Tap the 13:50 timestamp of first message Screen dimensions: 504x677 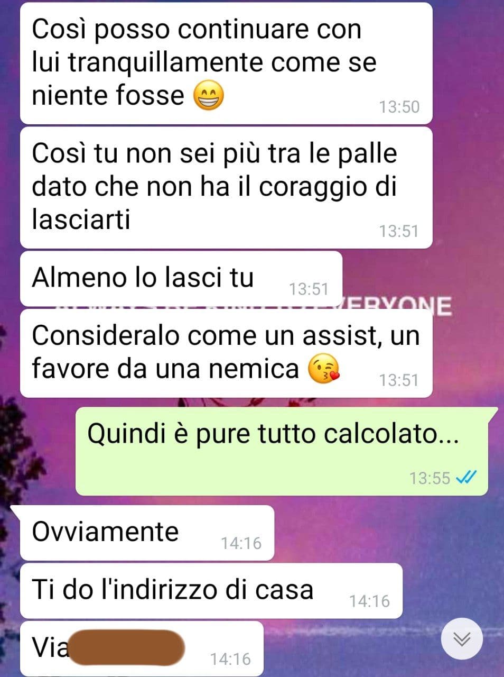pos(399,107)
